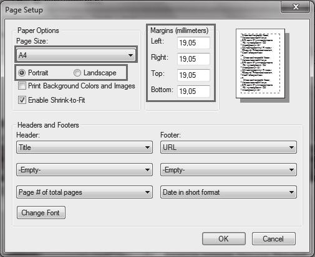
Task: Open the Footer URL dropdown
Action: click(228, 147)
